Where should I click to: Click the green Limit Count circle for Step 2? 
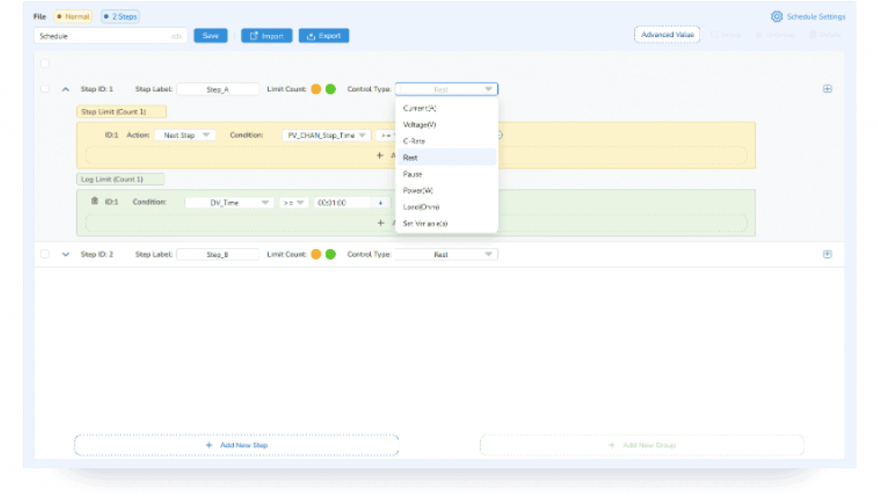click(x=330, y=254)
